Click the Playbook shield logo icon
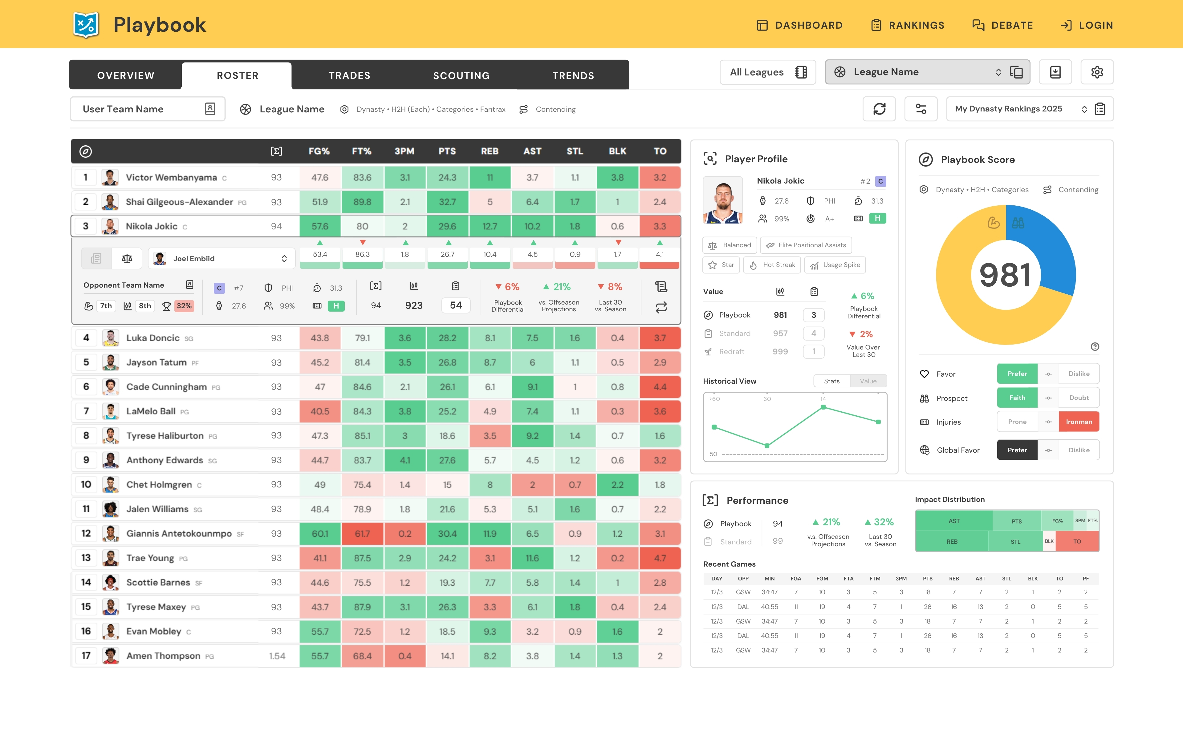 pyautogui.click(x=86, y=24)
